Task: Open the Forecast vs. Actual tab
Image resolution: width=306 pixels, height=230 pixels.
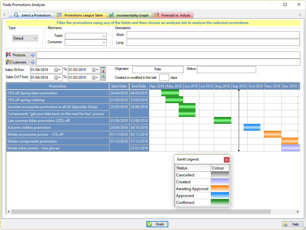Action: point(173,15)
